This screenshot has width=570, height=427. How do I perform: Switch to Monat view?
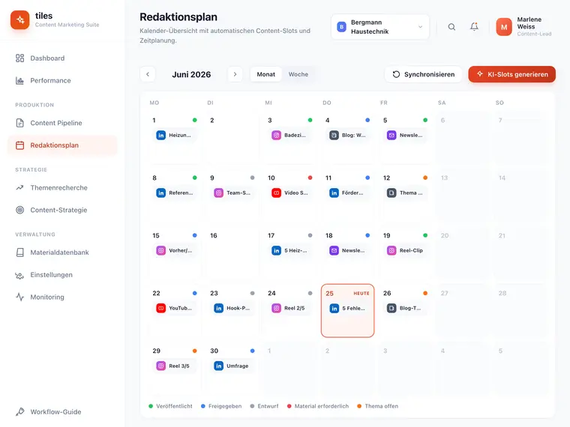[x=266, y=74]
